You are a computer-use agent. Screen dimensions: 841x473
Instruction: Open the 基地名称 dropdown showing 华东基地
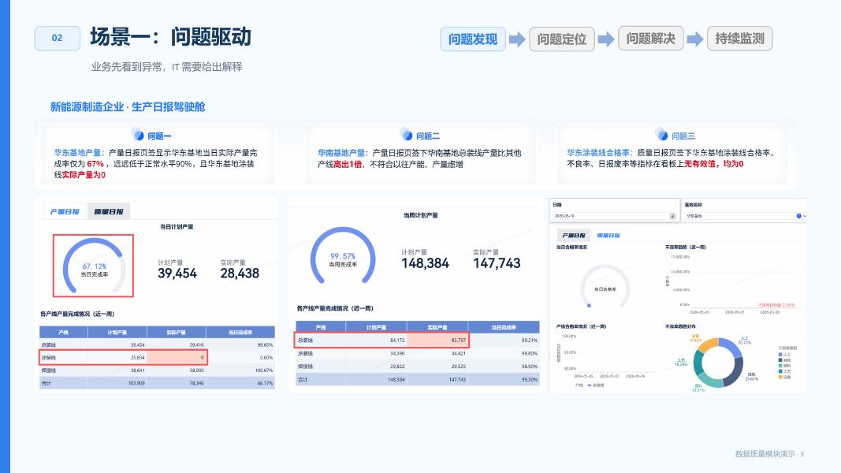(x=745, y=215)
